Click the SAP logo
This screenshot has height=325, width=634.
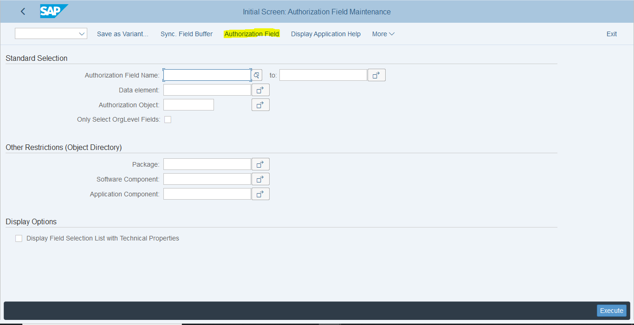point(53,11)
